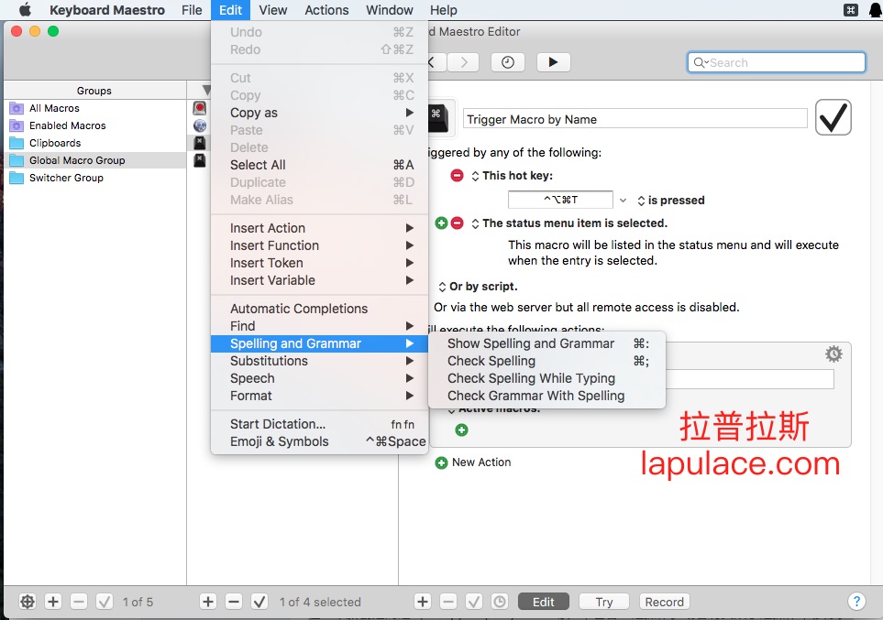This screenshot has width=883, height=620.
Task: Add a trigger with the green plus beside status menu
Action: [441, 223]
